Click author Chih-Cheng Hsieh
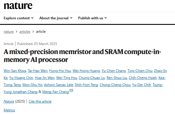The image size is (175, 114). coord(143,78)
